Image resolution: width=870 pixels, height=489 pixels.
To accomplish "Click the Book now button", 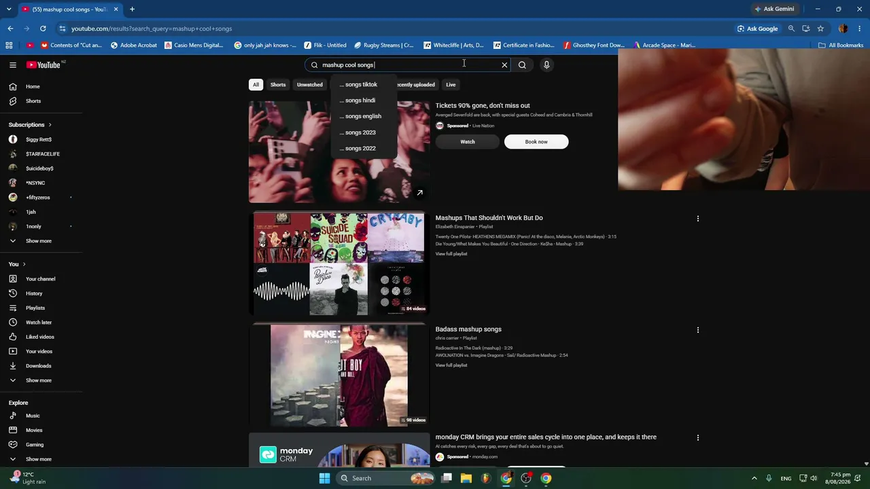I will click(x=536, y=142).
